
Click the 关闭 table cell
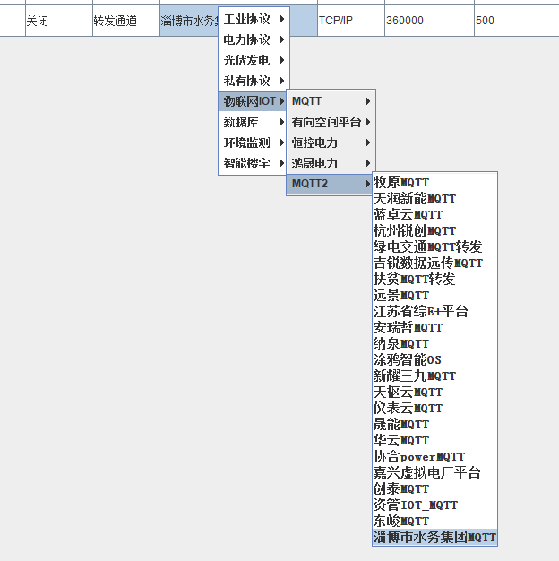click(x=59, y=21)
